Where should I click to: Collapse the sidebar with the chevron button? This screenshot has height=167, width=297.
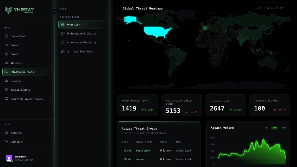click(55, 11)
